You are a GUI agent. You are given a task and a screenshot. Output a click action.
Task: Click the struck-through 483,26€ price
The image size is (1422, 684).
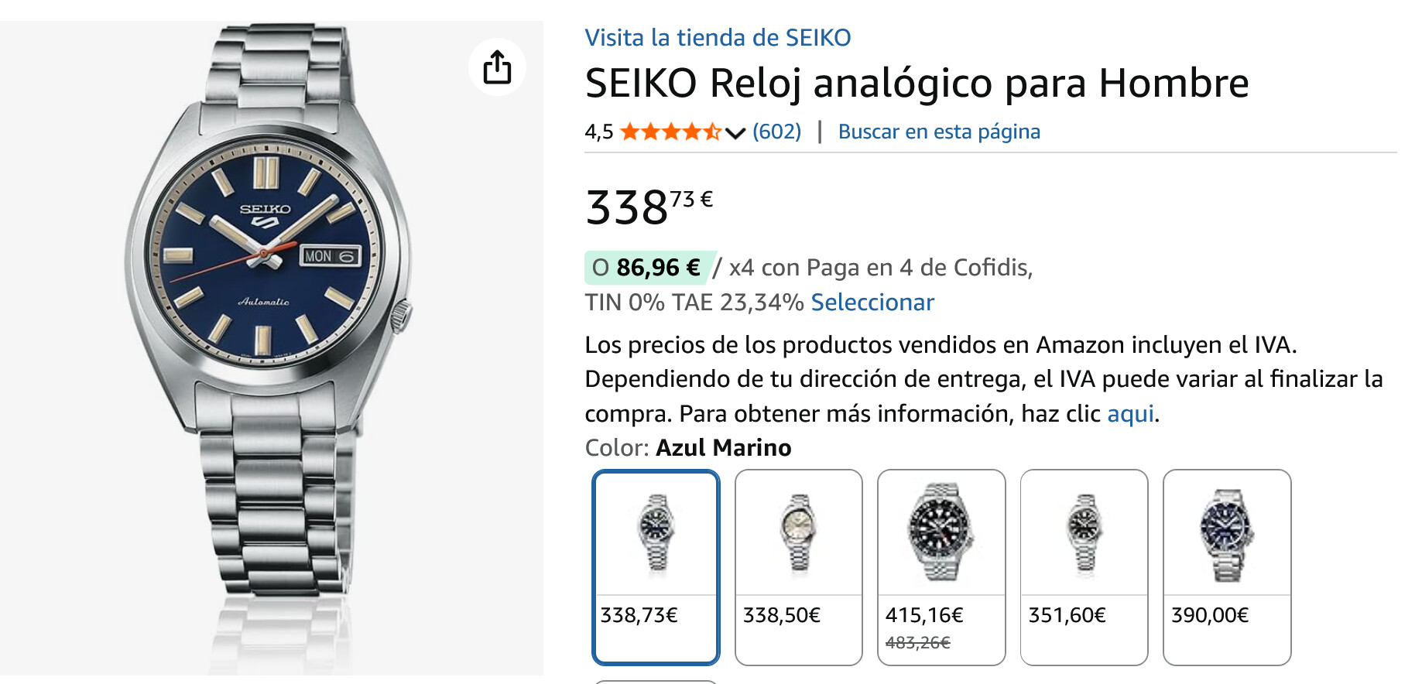917,642
